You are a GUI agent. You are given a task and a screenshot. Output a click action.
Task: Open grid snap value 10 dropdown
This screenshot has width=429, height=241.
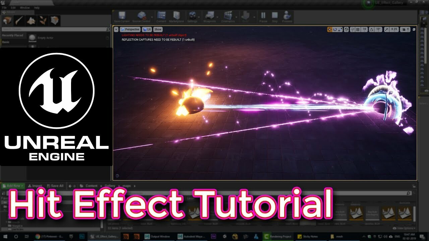pyautogui.click(x=364, y=29)
